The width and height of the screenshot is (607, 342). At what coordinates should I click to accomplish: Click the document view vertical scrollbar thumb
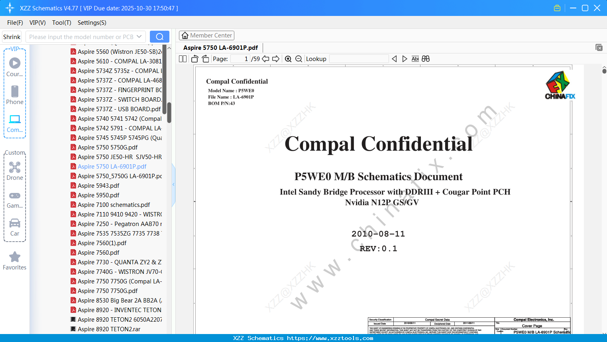[604, 71]
